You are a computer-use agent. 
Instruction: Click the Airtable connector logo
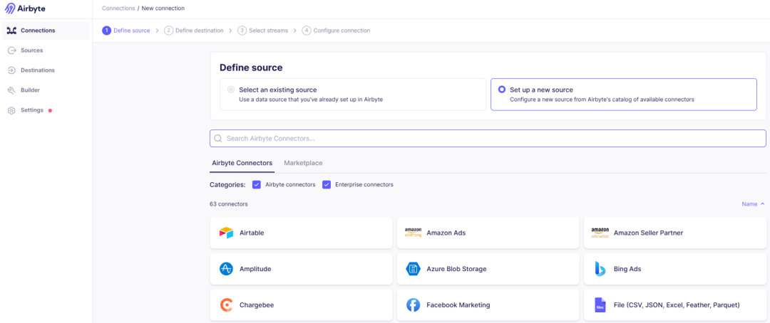coord(227,233)
